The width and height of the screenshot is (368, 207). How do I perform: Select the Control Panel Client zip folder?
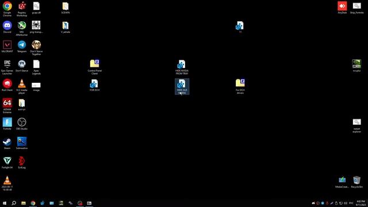coord(94,67)
